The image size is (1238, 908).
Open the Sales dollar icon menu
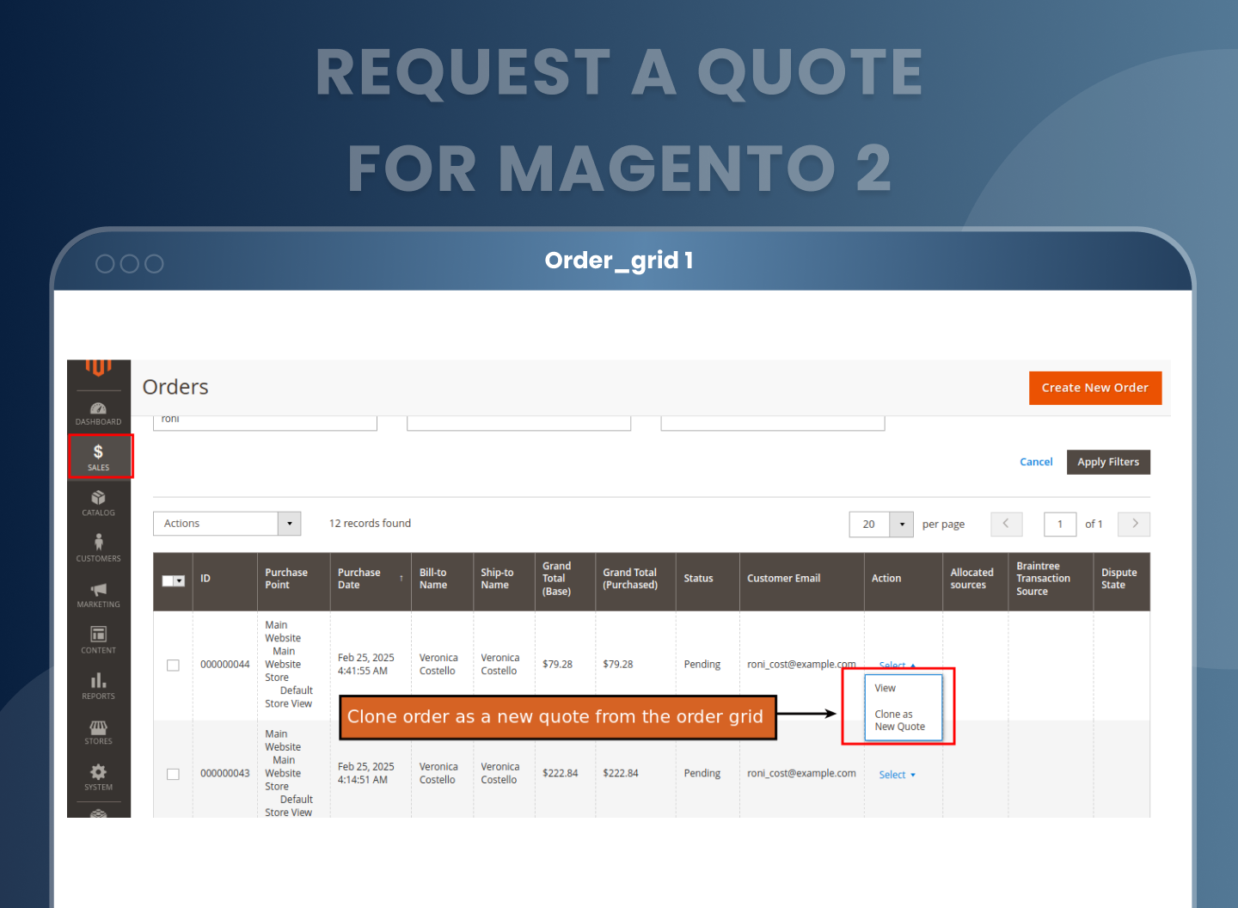(99, 456)
